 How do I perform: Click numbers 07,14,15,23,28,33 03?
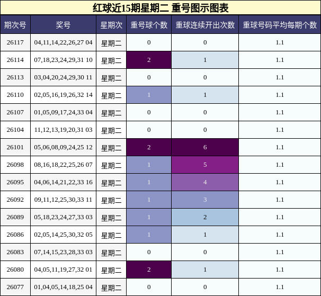tap(63, 252)
